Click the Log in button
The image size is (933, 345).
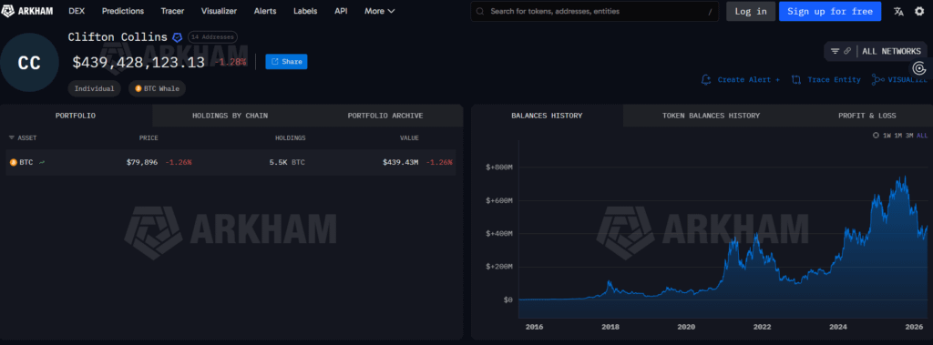tap(751, 11)
